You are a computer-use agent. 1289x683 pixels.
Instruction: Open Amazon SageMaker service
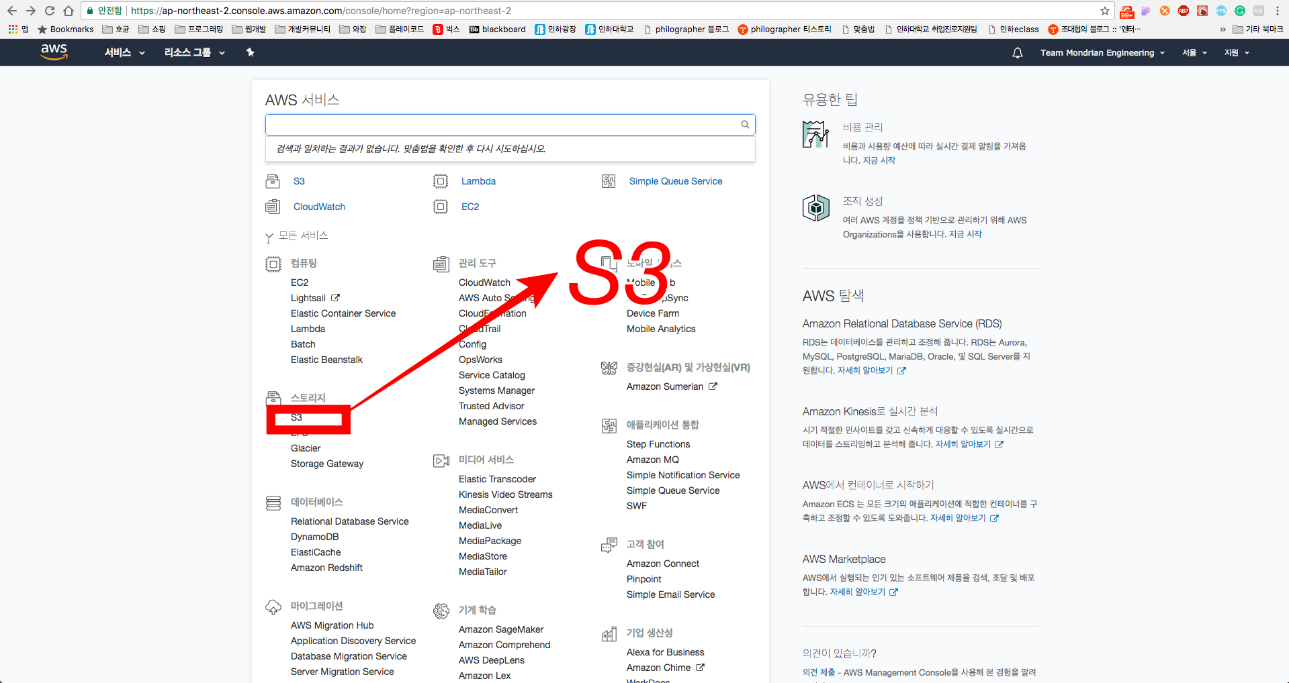click(501, 629)
